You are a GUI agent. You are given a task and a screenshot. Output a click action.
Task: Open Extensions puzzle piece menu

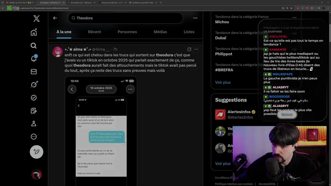[312, 8]
